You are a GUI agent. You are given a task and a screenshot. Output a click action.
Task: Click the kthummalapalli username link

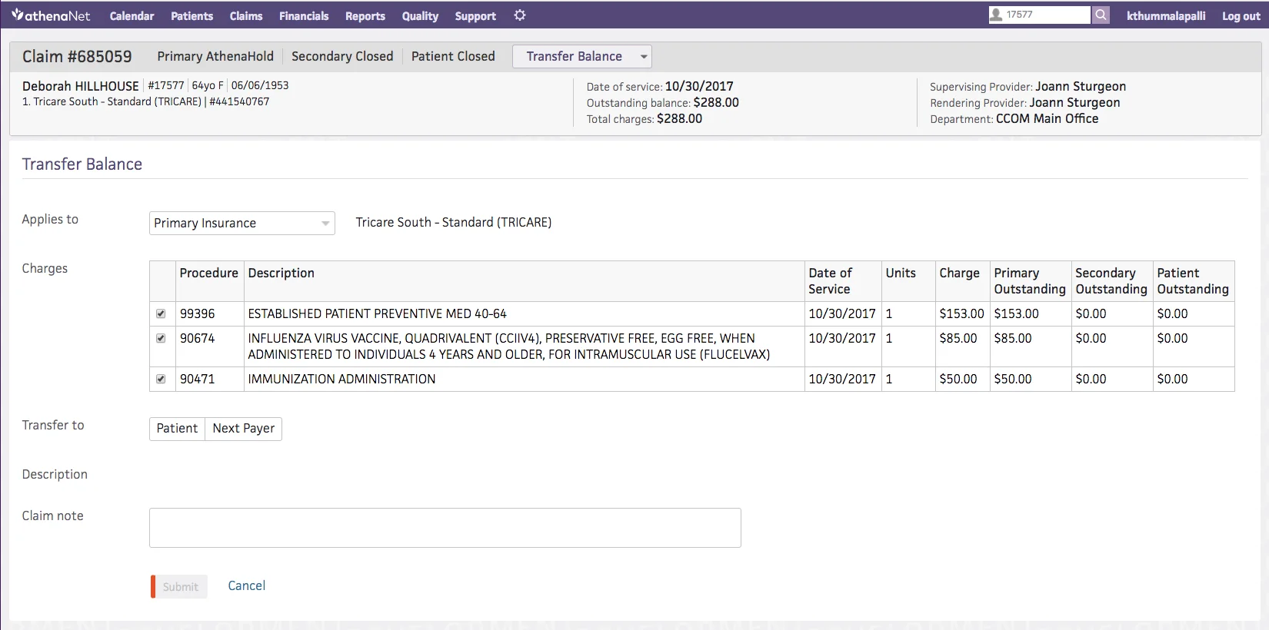(1166, 15)
